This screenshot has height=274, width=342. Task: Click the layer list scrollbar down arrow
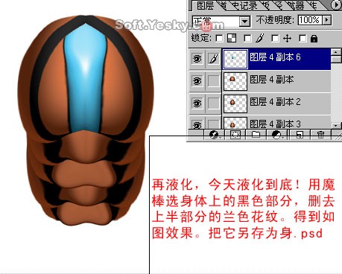(336, 126)
